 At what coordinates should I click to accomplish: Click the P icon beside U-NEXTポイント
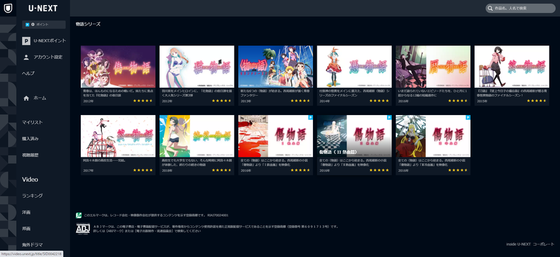(26, 41)
